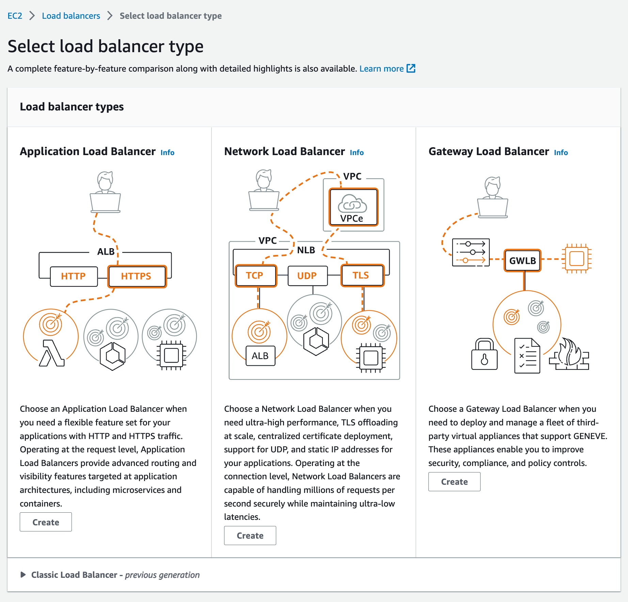Image resolution: width=628 pixels, height=602 pixels.
Task: Click the Application Load Balancer heading
Action: (x=88, y=151)
